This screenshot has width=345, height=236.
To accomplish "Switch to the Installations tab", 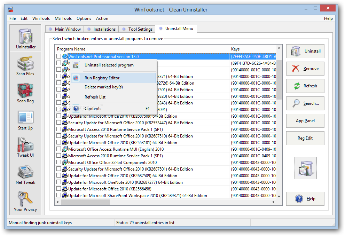I will [x=101, y=29].
